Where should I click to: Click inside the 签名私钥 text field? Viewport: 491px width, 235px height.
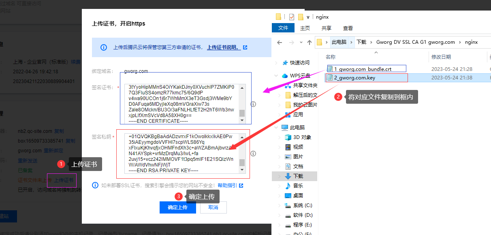178,154
